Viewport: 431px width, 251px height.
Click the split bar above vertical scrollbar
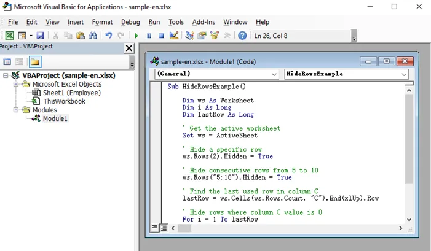point(409,83)
